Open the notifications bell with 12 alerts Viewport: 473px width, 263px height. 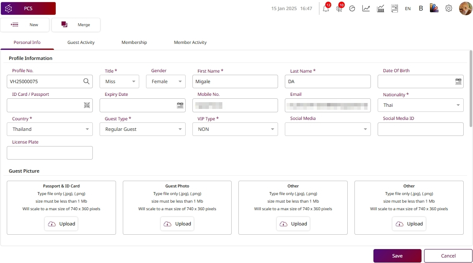pyautogui.click(x=325, y=8)
